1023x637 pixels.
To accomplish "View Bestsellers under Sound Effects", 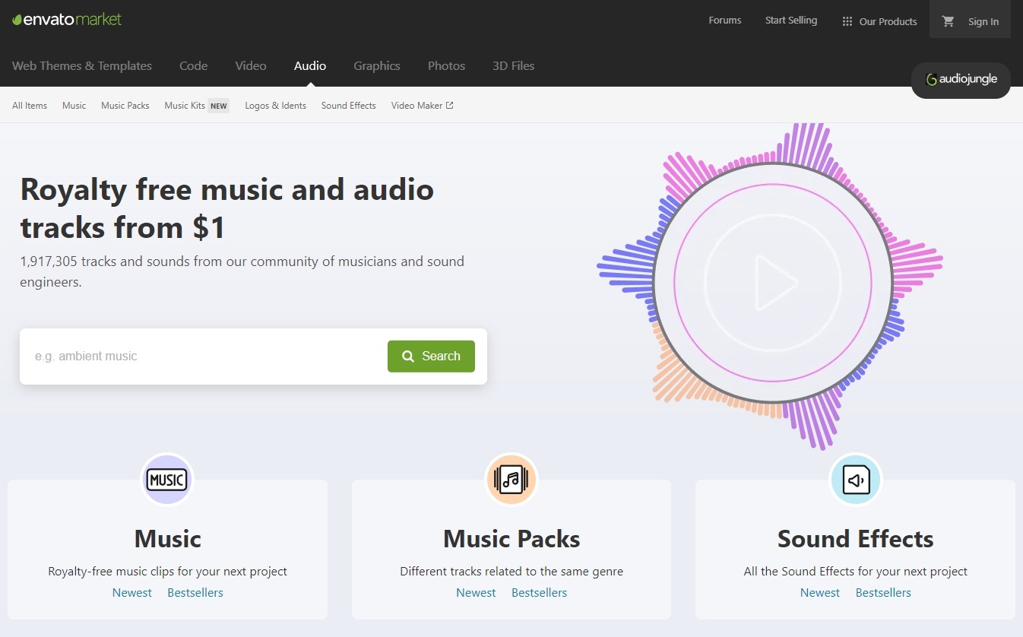I will 883,593.
